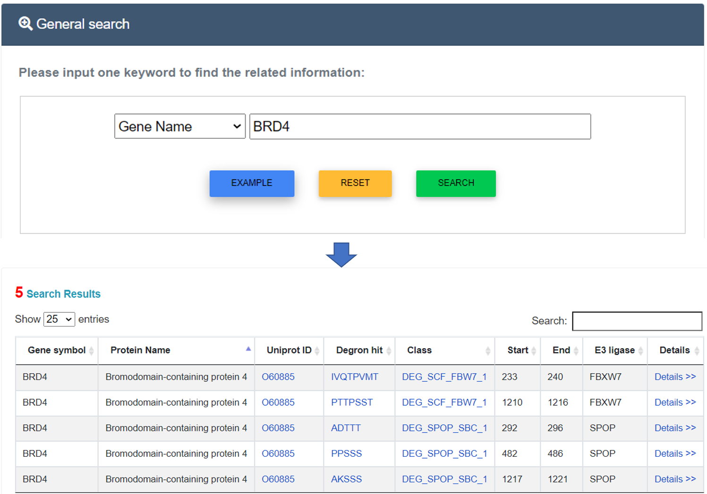Click the keyword input field containing BRD4
Screen dimensions: 707x494
point(420,126)
